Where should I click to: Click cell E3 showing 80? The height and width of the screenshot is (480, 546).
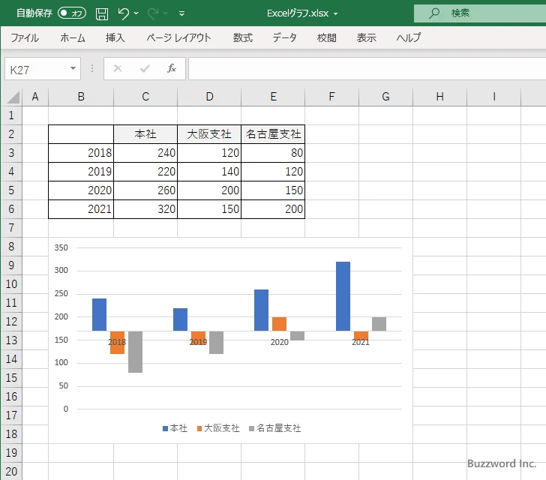[x=273, y=153]
